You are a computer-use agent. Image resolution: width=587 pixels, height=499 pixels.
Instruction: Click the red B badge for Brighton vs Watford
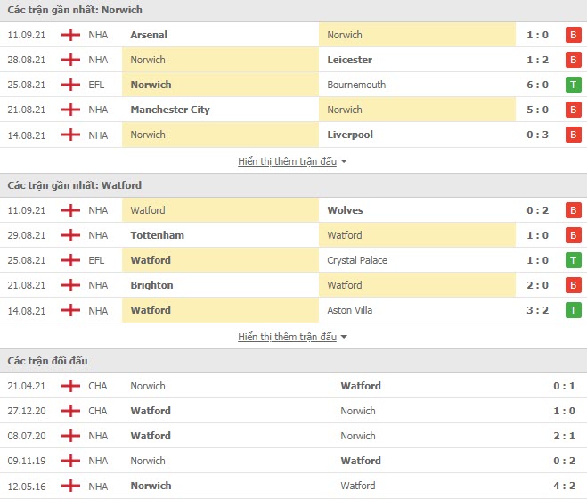(573, 285)
